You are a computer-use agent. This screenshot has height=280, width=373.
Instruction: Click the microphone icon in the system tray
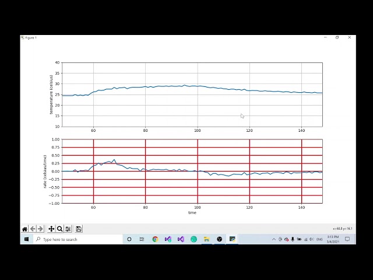point(293,239)
